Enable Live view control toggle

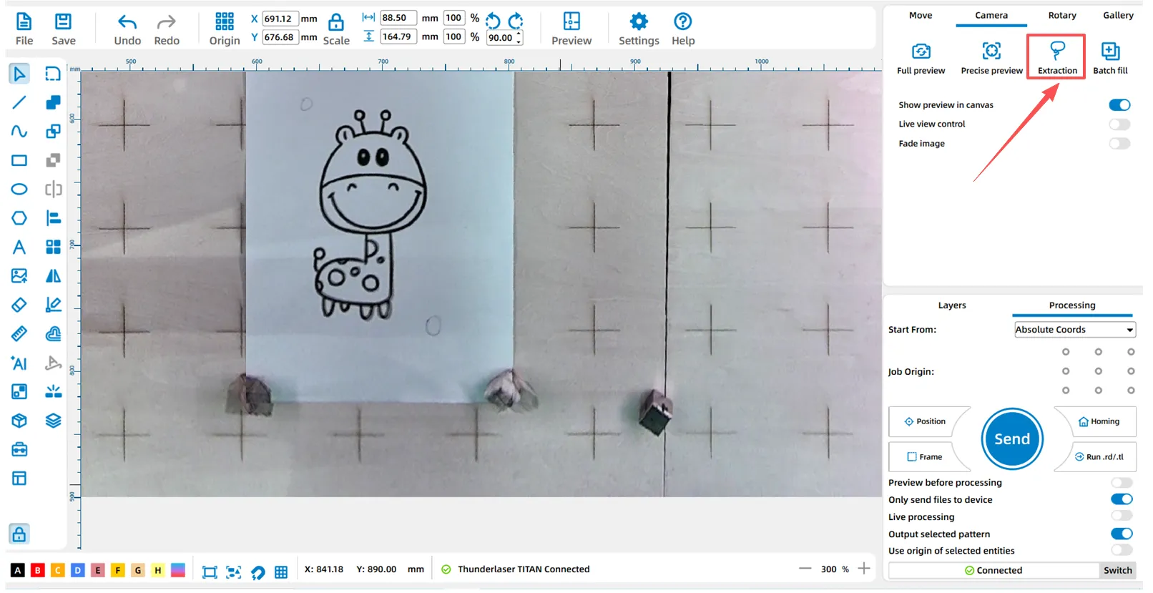click(1119, 124)
